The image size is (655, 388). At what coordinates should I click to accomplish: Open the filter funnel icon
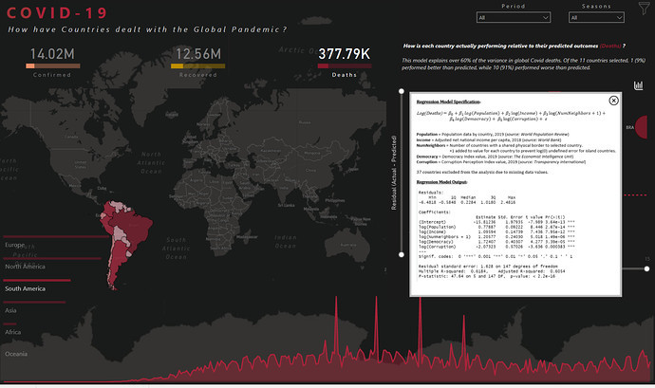645,8
